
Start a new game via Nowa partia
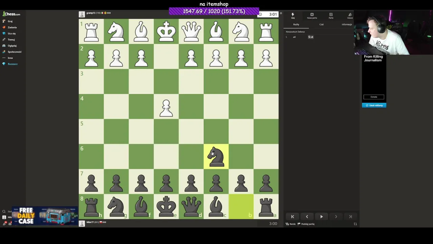click(312, 16)
